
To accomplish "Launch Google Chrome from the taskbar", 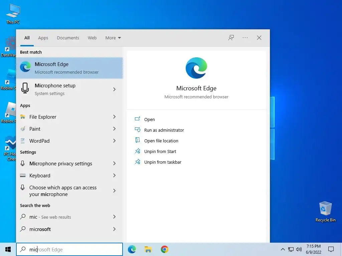I will point(164,249).
